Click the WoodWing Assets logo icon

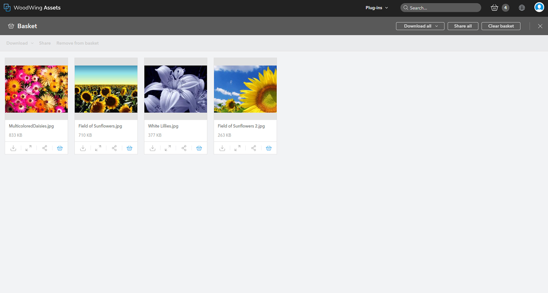(x=7, y=7)
